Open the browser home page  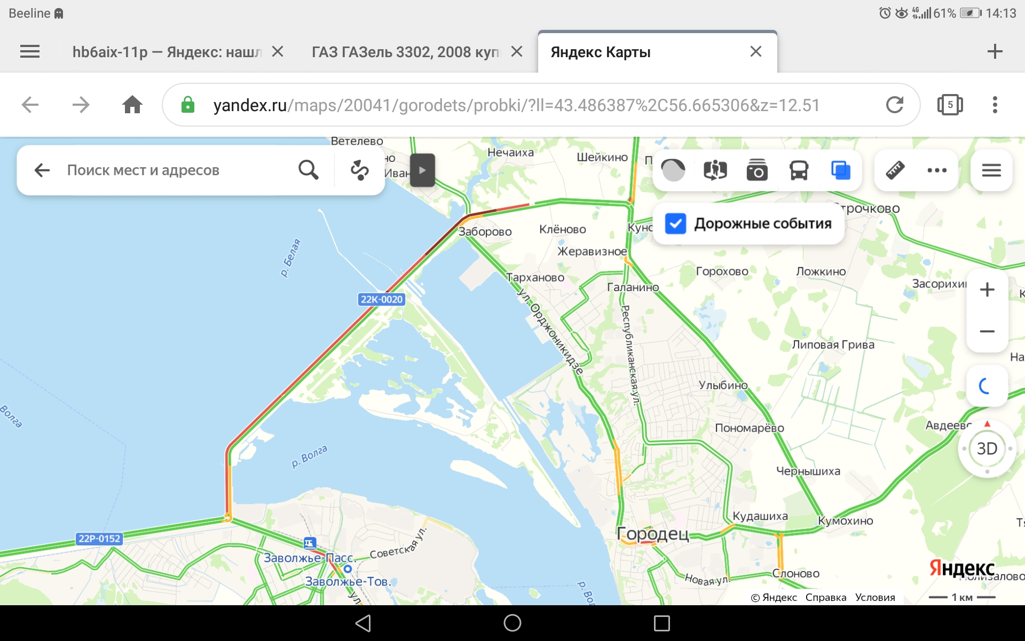[132, 105]
